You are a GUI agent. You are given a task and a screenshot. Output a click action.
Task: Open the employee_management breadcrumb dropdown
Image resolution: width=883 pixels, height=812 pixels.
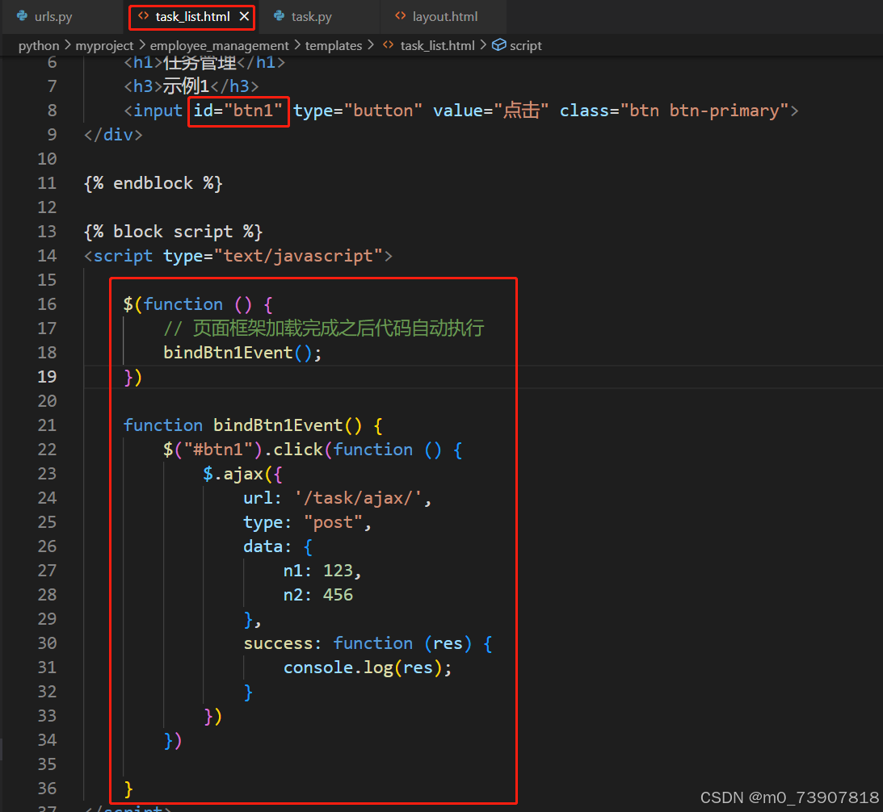click(220, 45)
